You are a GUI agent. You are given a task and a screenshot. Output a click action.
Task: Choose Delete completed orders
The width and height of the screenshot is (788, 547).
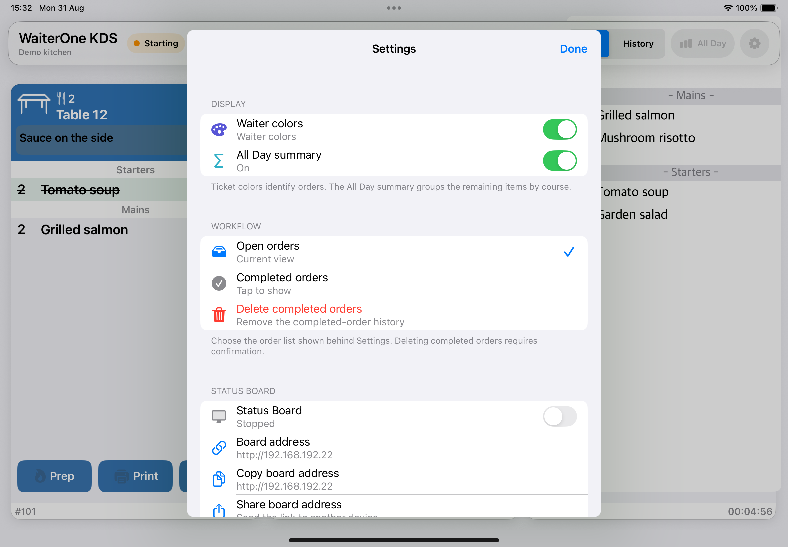click(394, 315)
